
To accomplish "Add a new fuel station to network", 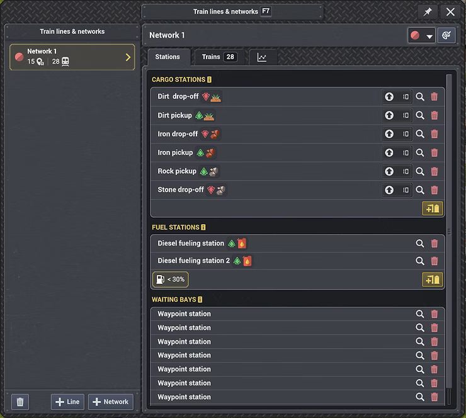I will coord(433,280).
